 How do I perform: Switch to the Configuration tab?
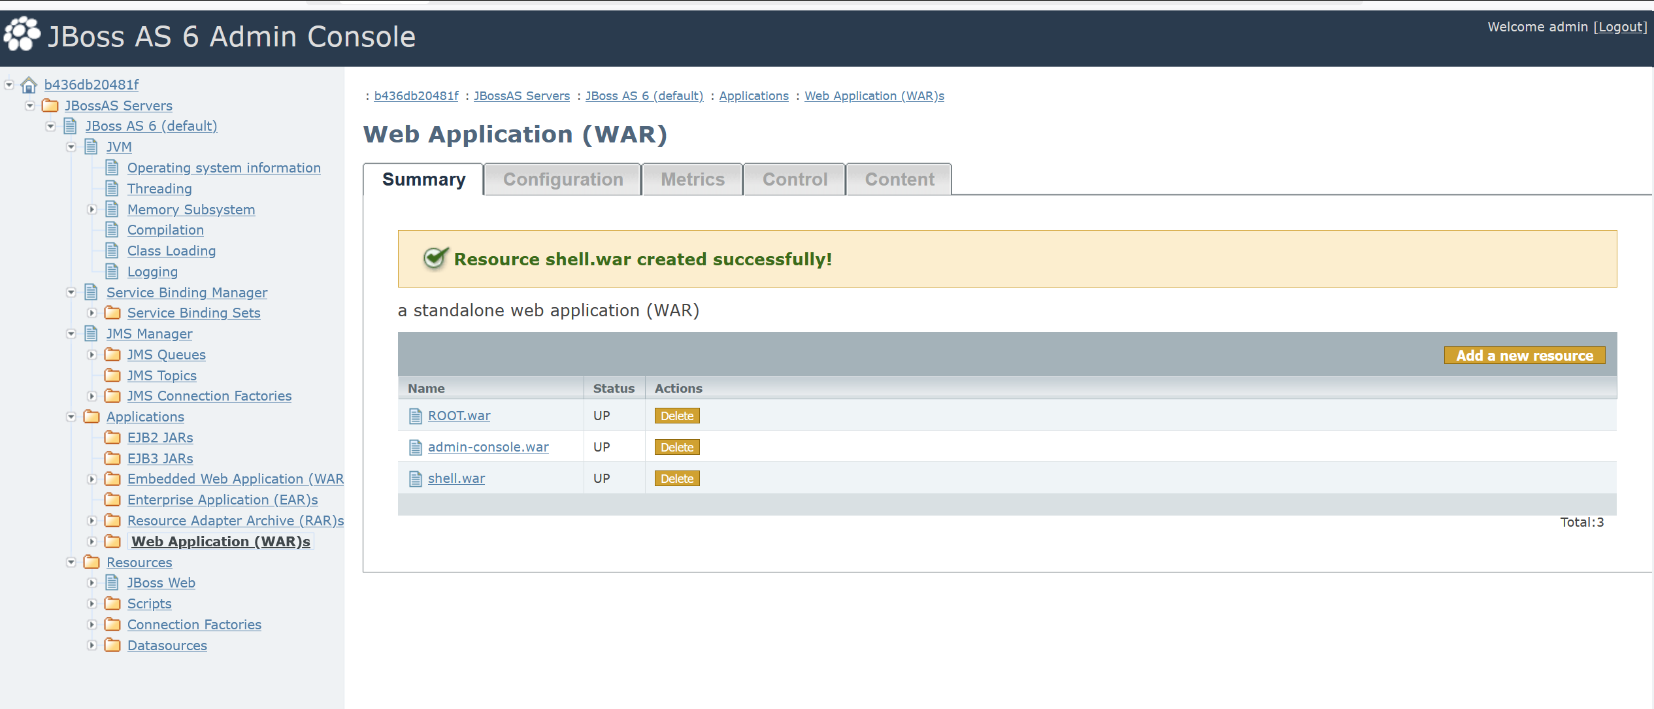pos(563,179)
